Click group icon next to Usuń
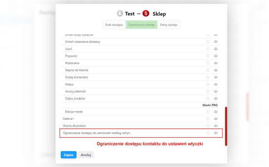This screenshot has height=167, width=269. [216, 49]
